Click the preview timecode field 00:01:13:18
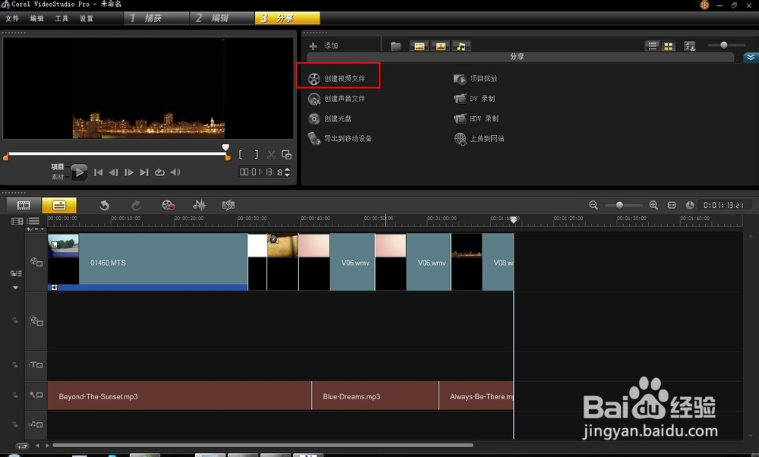This screenshot has width=759, height=457. tap(261, 172)
